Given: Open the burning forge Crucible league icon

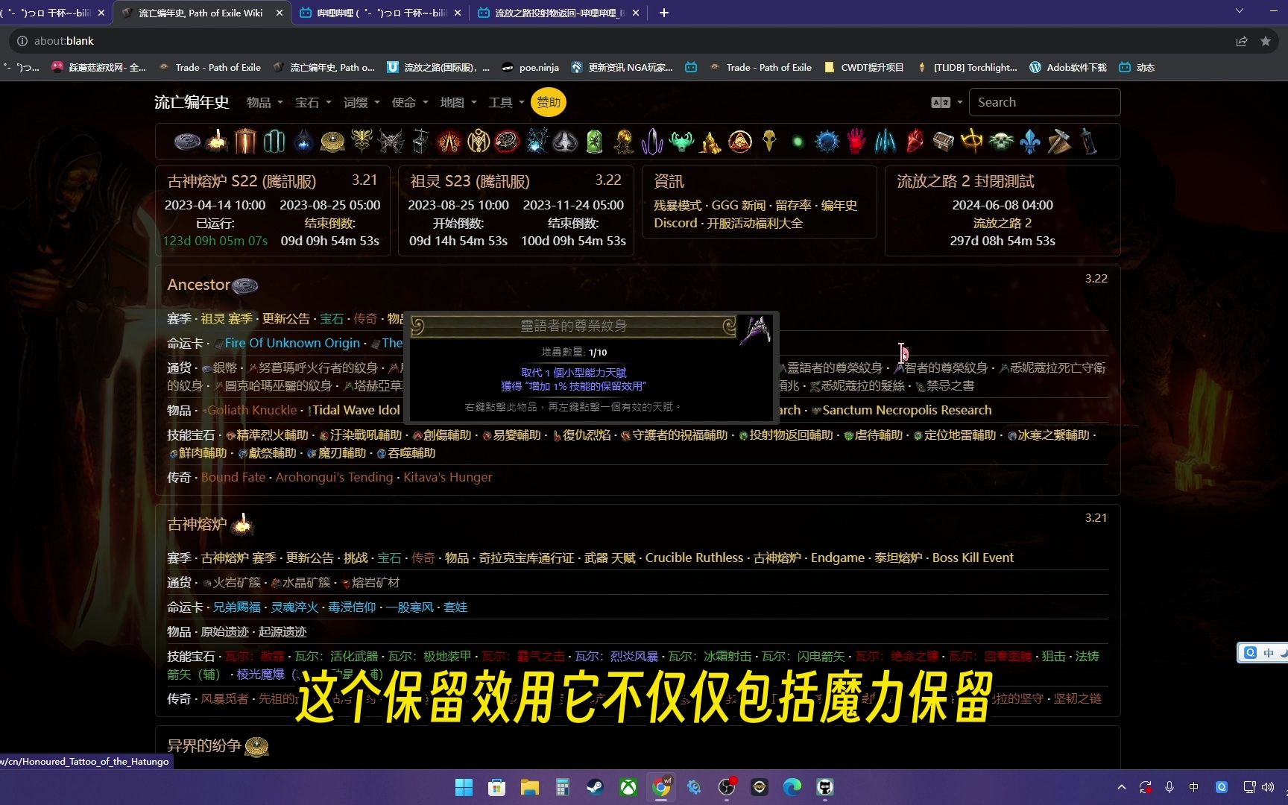Looking at the screenshot, I should tap(217, 141).
